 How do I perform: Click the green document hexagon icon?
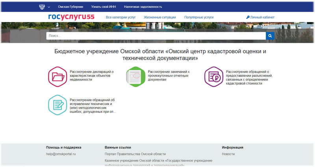coord(135,77)
